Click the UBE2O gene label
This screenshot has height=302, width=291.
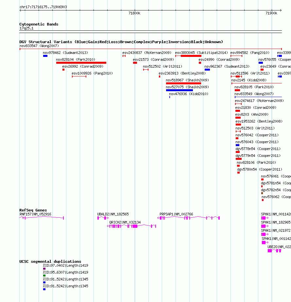(x=279, y=247)
